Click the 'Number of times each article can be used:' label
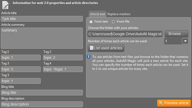The width and height of the screenshot is (192, 108). pyautogui.click(x=118, y=41)
